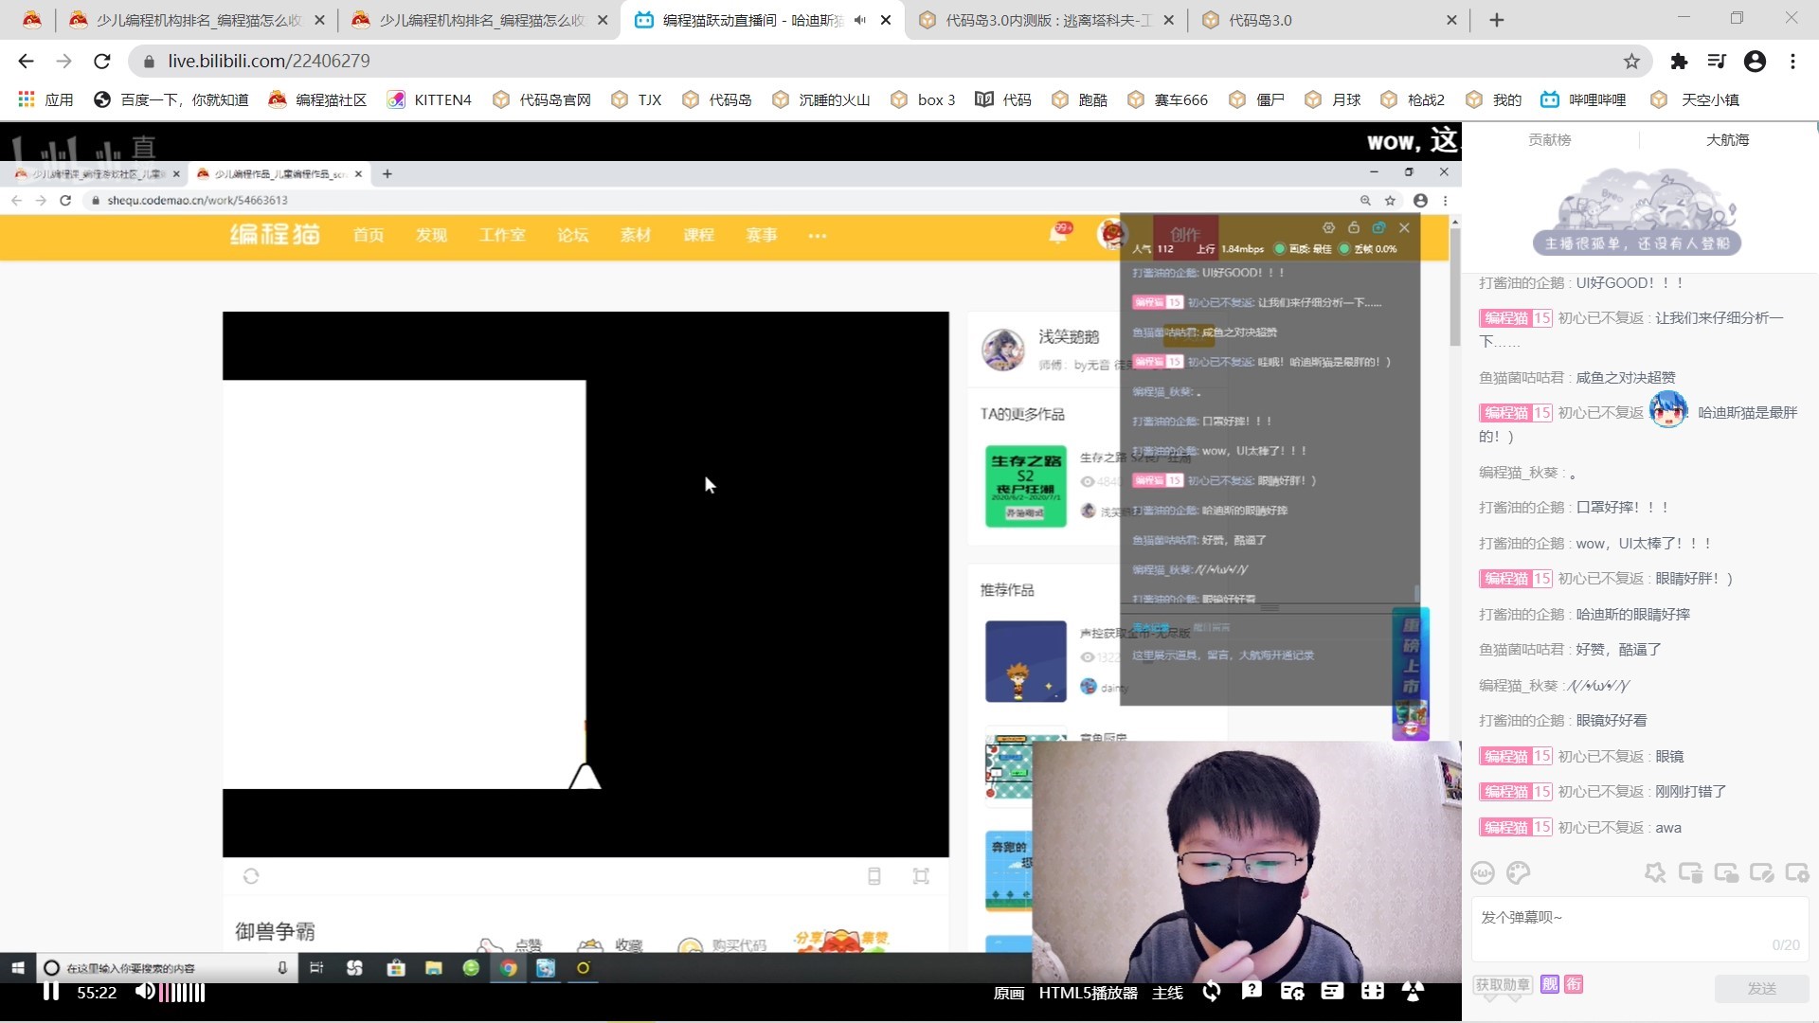
Task: Switch to the 贡献榜 tab
Action: point(1550,140)
